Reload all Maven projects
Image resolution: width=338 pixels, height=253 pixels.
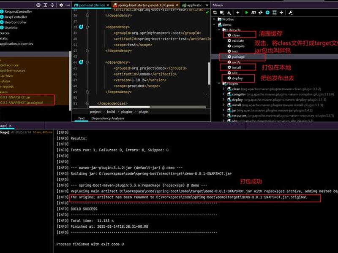tap(215, 13)
